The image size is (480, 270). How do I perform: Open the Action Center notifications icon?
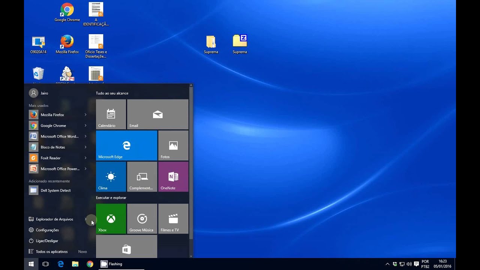pyautogui.click(x=416, y=264)
